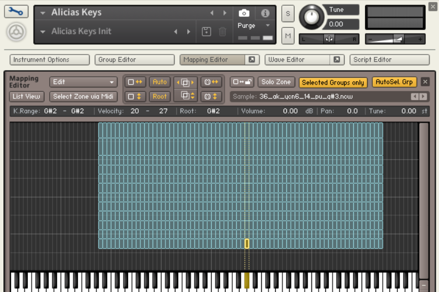Open Wave Editor in external window

pyautogui.click(x=336, y=60)
